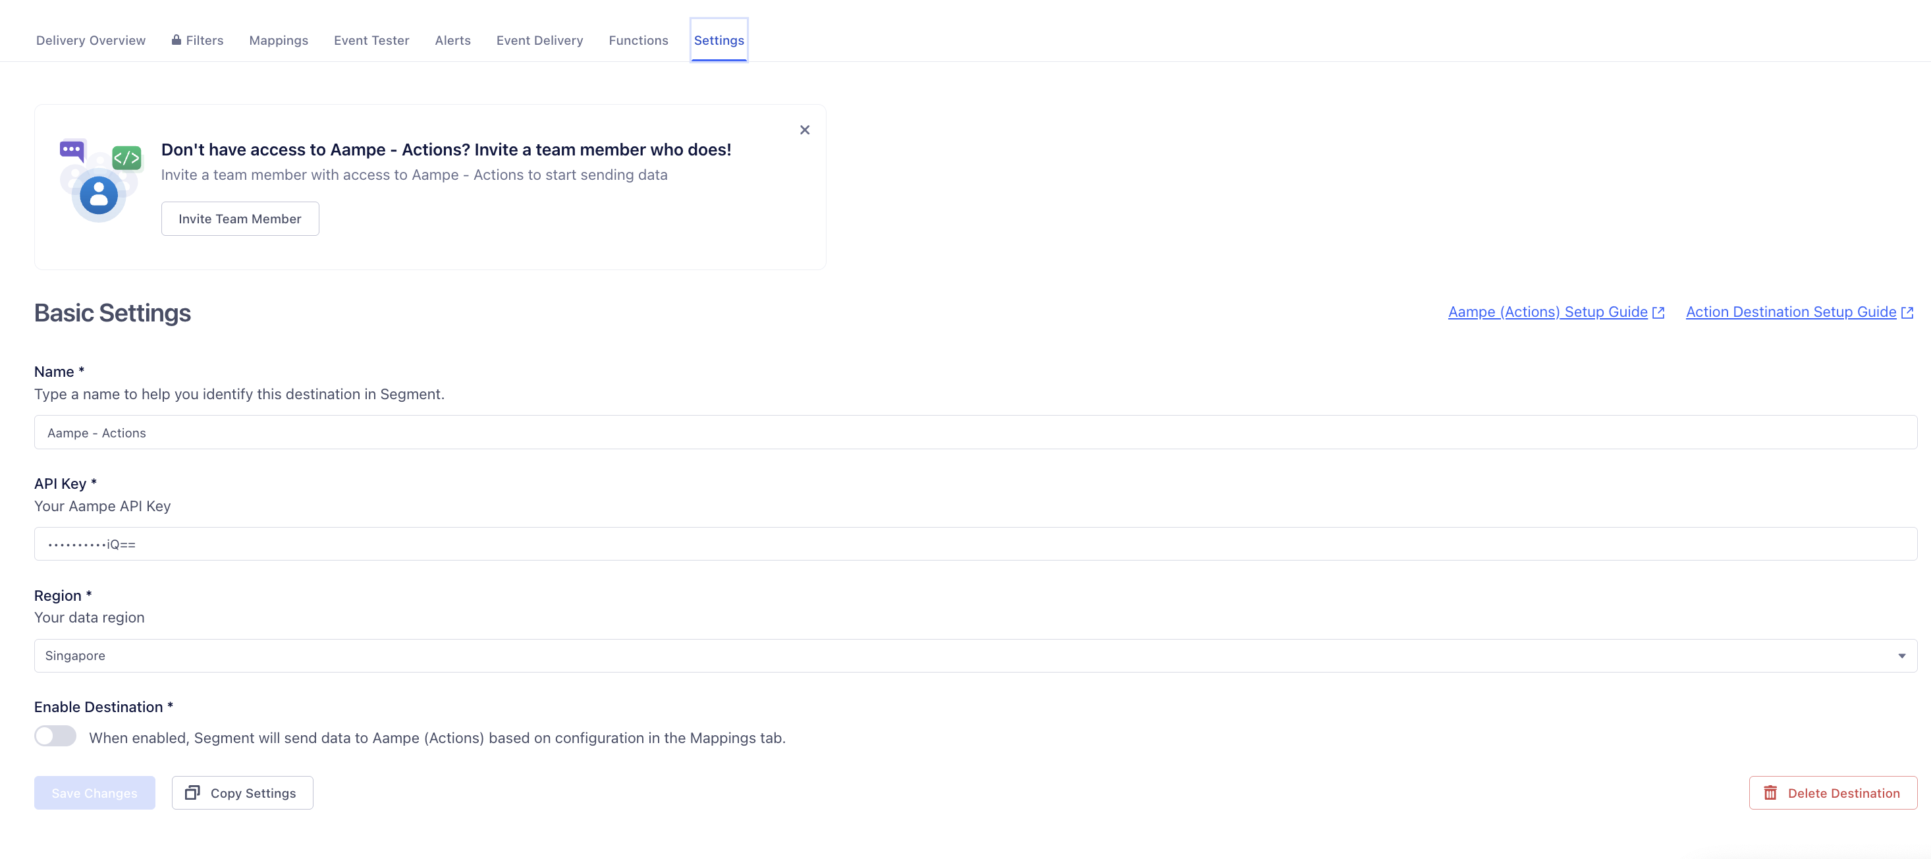Click the Invite Team Member button
Viewport: 1931px width, 859px height.
point(240,219)
